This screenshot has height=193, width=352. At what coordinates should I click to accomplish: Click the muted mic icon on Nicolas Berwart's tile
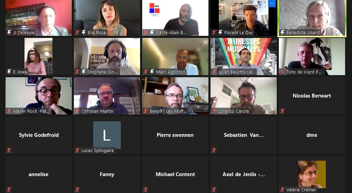282,111
